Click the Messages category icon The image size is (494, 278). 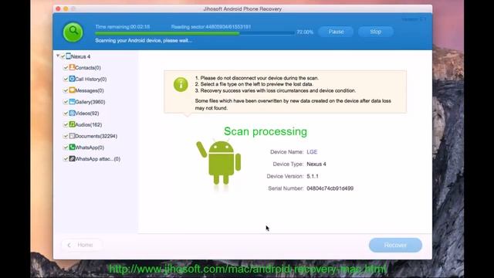[x=72, y=90]
